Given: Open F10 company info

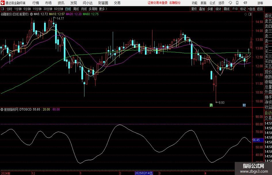Looking at the screenshot, I should 235,9.
